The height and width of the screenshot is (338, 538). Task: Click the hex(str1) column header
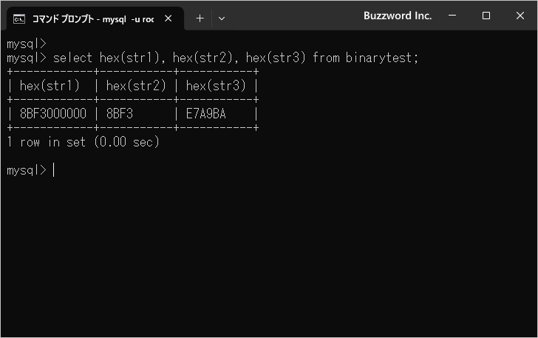click(x=50, y=86)
